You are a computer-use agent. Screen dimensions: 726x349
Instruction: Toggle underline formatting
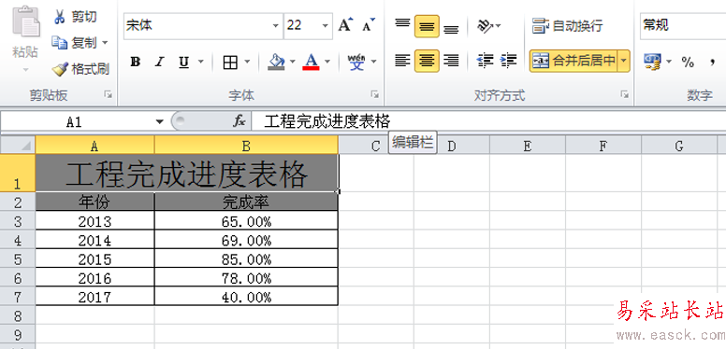183,62
